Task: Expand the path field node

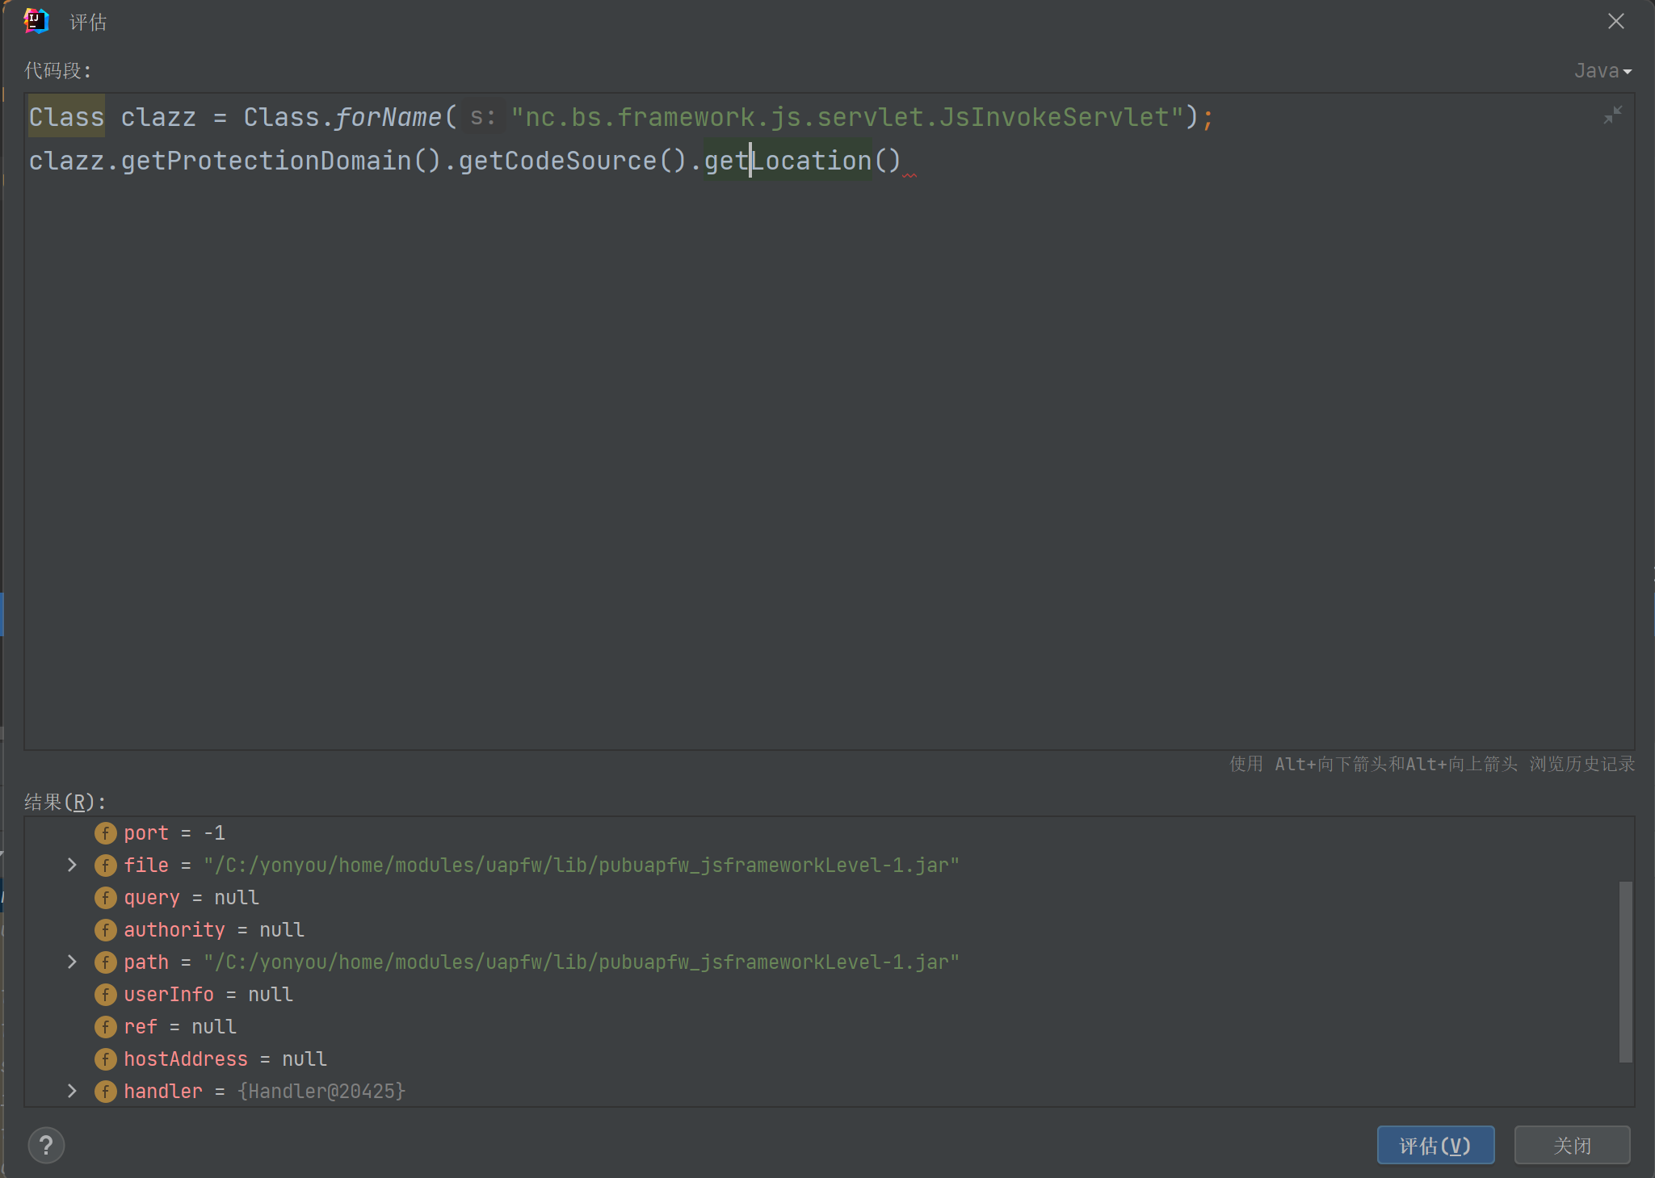Action: (x=72, y=962)
